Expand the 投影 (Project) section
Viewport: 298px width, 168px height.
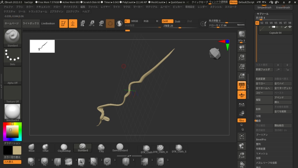point(258,158)
